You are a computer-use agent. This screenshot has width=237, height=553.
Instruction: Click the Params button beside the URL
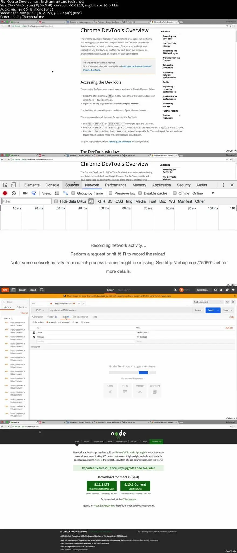pos(198,310)
